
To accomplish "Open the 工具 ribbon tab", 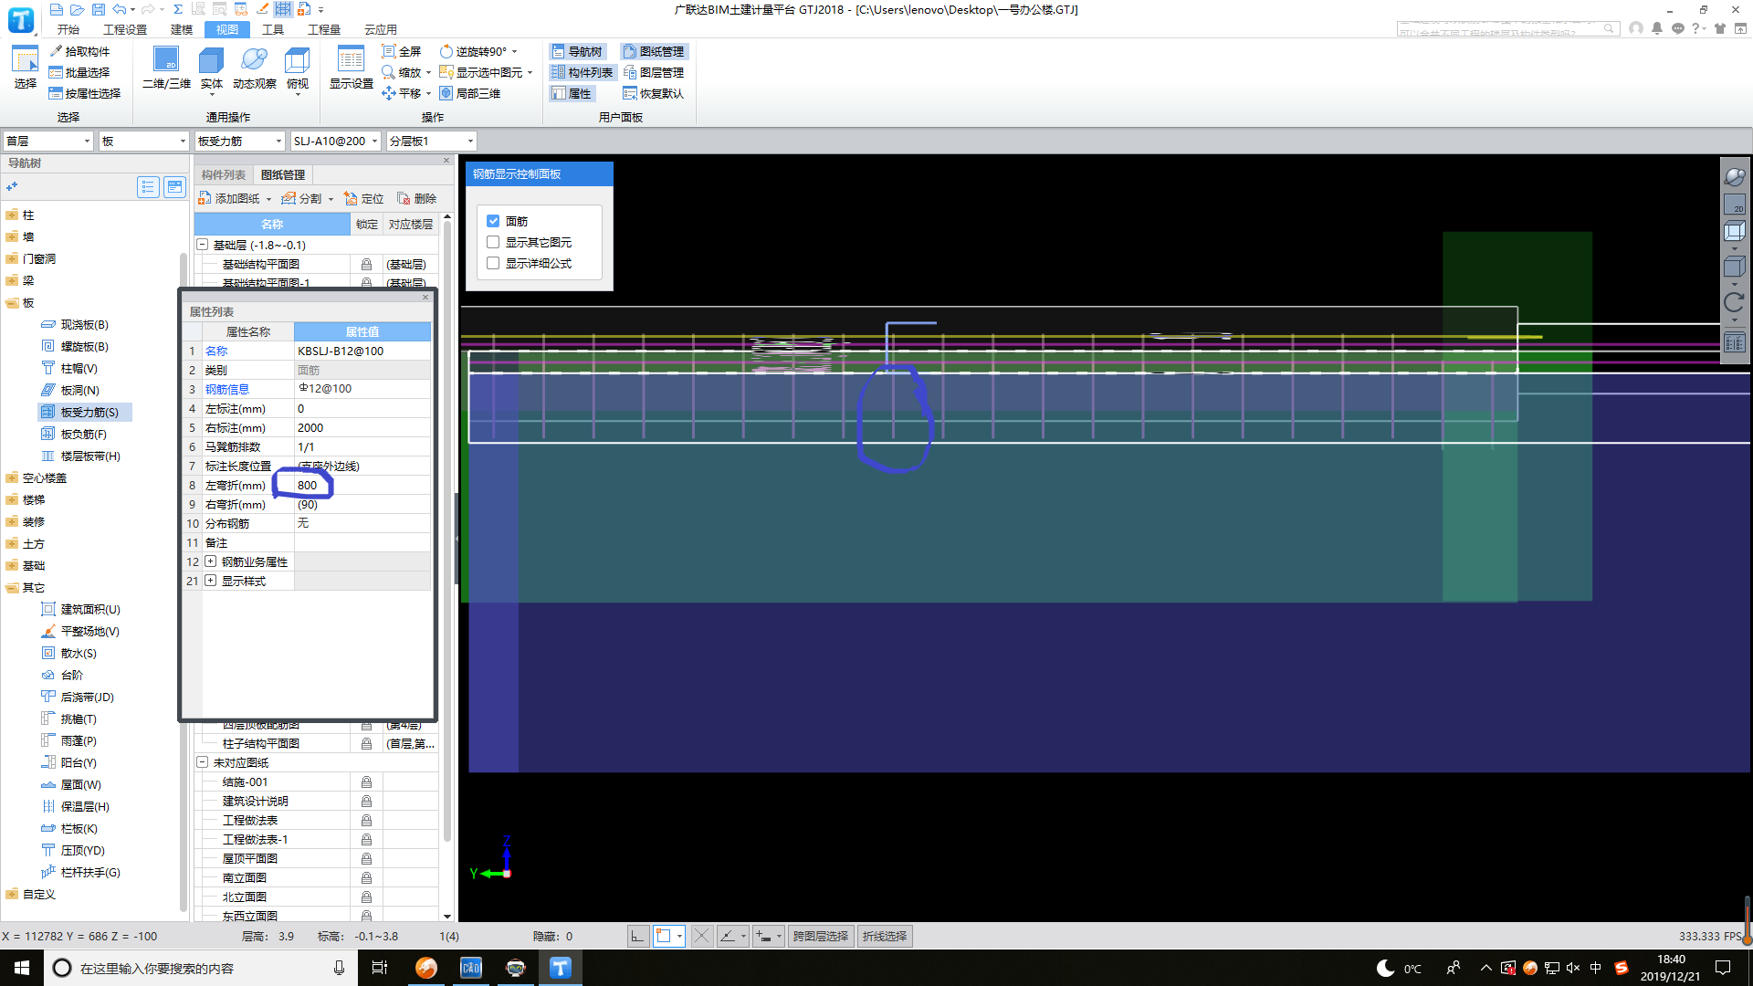I will pos(273,29).
